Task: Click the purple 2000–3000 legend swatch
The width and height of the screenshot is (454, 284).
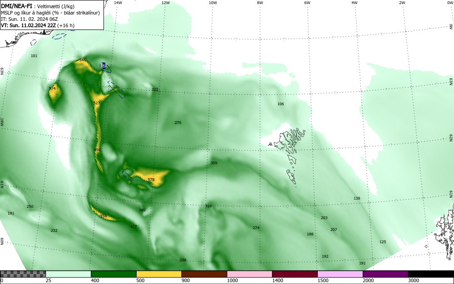Action: [385, 274]
